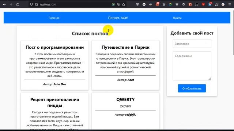Open the Firefox hamburger application menu
The width and height of the screenshot is (234, 131).
click(x=230, y=4)
